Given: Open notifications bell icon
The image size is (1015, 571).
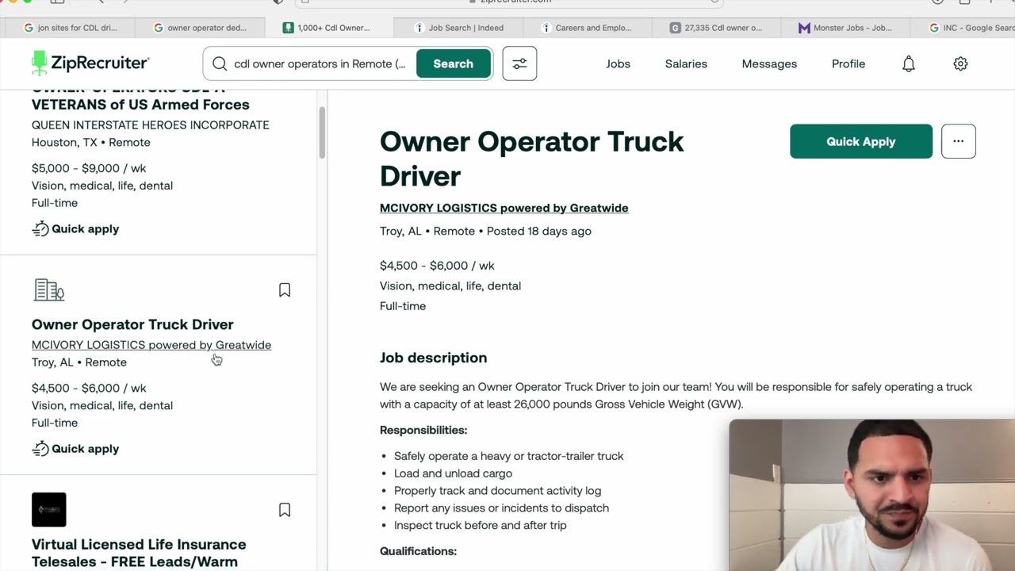Looking at the screenshot, I should [x=909, y=63].
